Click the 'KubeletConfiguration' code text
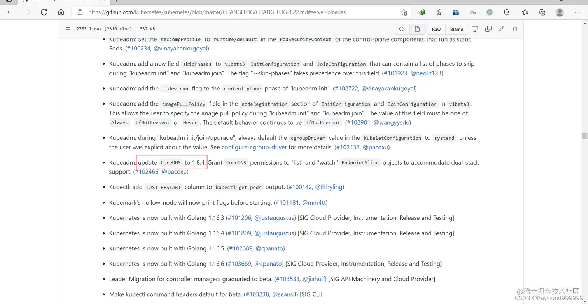The width and height of the screenshot is (588, 304). [x=392, y=138]
